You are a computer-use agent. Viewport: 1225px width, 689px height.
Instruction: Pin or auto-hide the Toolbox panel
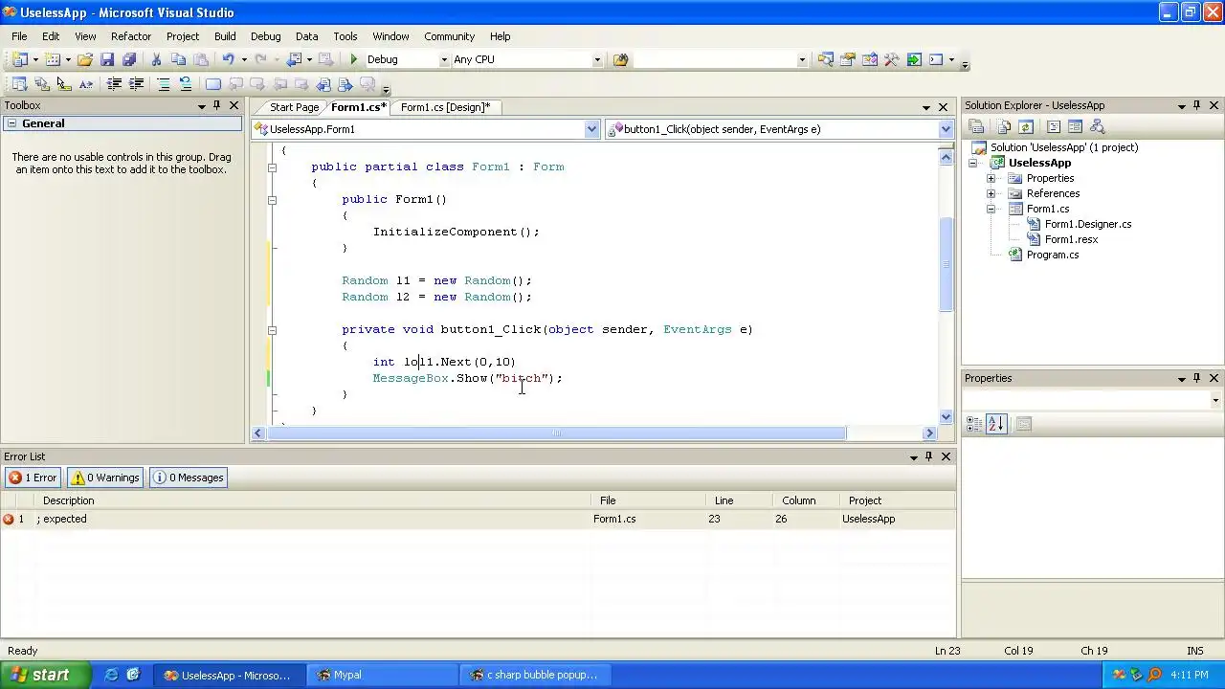[217, 105]
